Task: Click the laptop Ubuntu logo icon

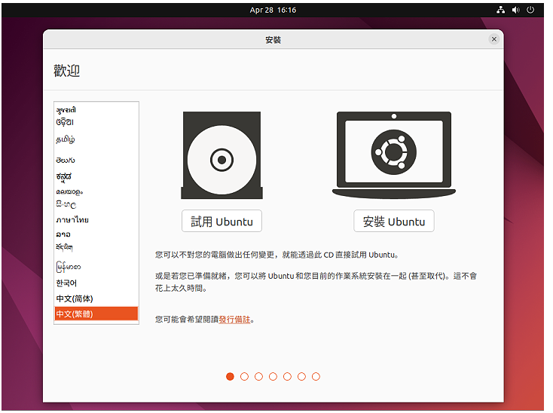Action: click(394, 154)
